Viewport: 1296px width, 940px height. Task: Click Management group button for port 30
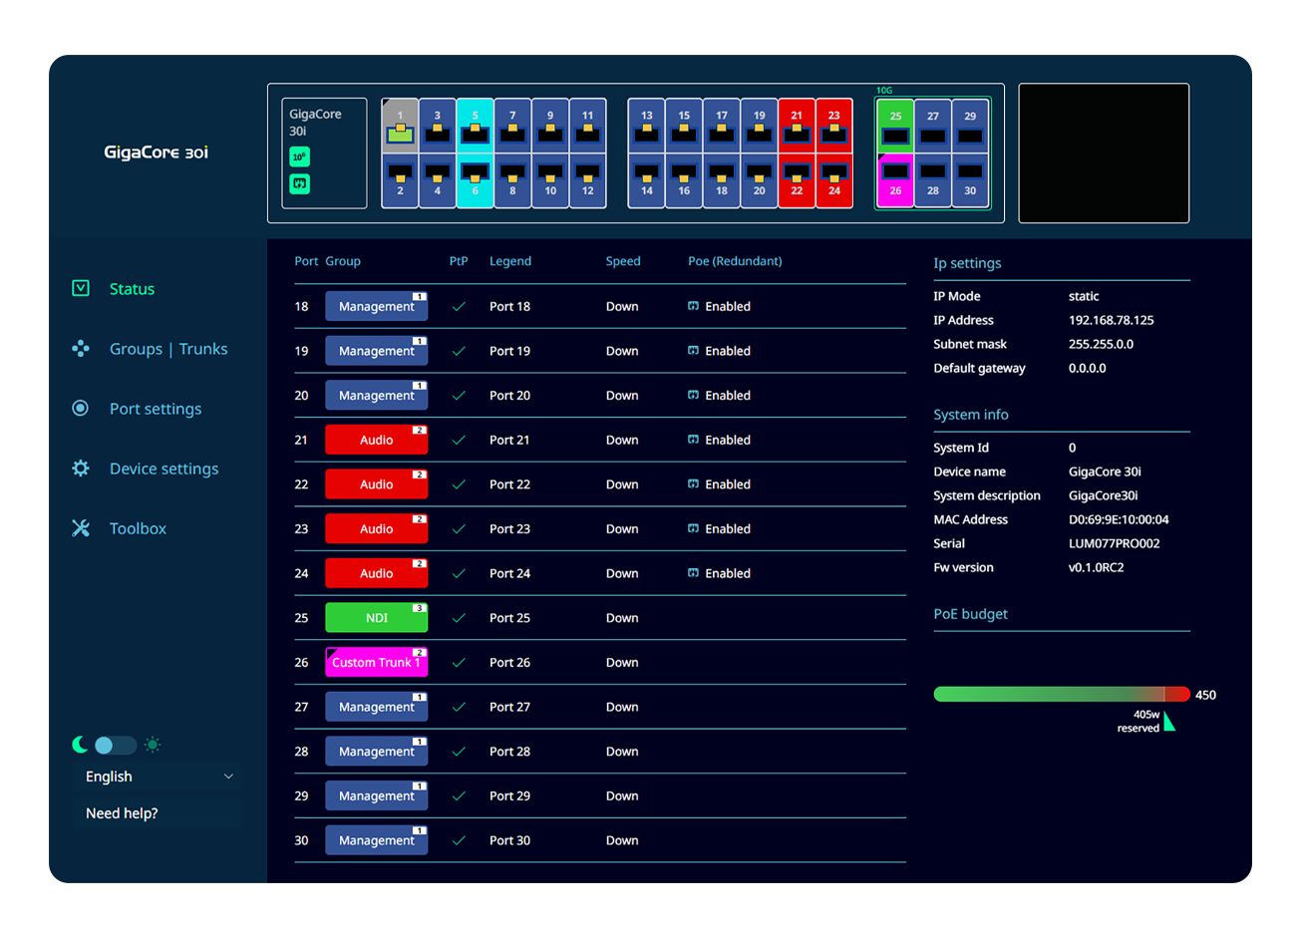[x=376, y=840]
